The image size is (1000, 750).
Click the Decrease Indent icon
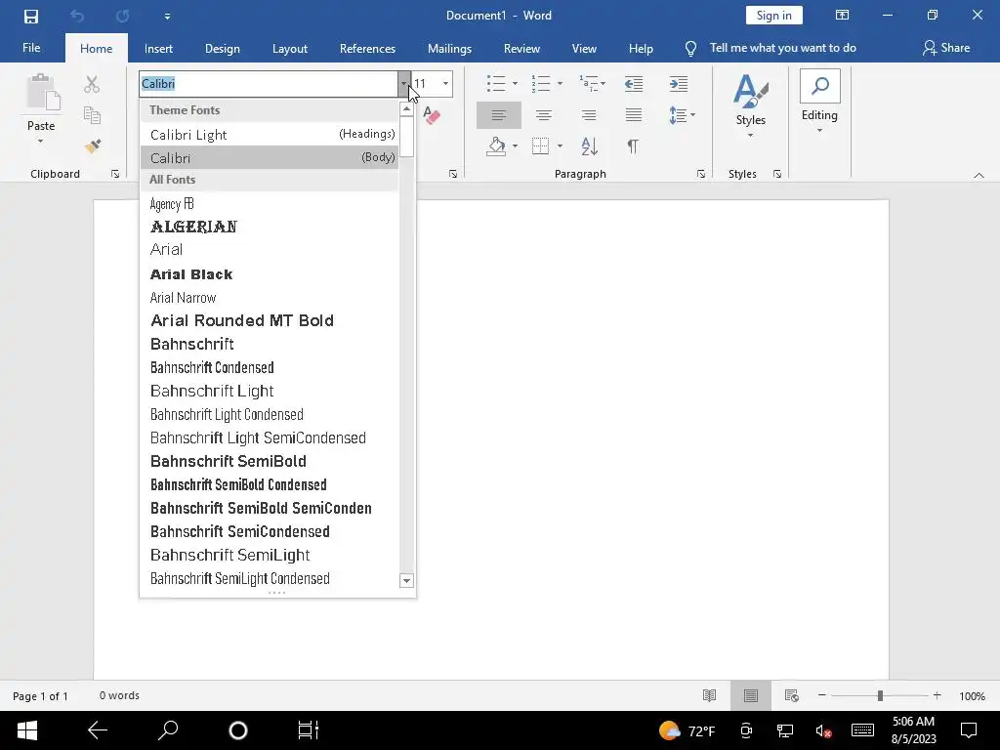(633, 84)
